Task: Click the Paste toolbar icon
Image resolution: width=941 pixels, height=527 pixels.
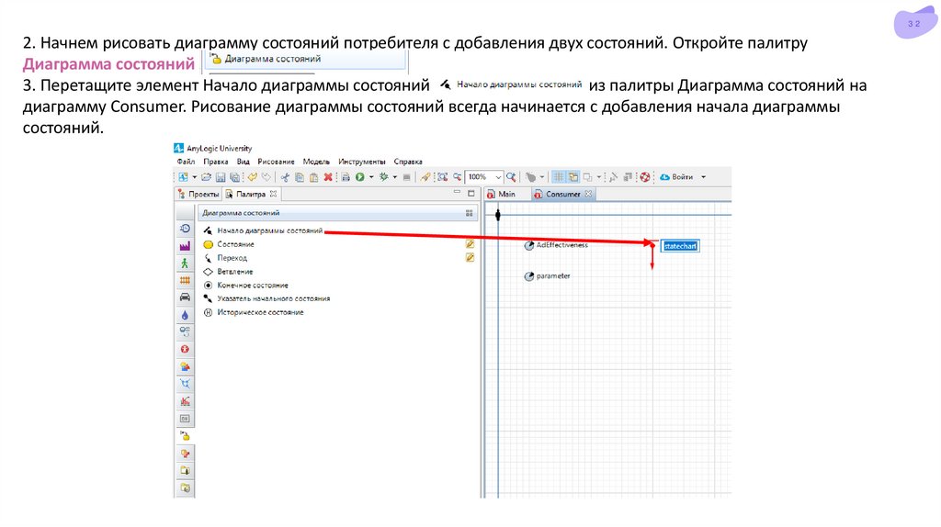Action: click(x=314, y=177)
